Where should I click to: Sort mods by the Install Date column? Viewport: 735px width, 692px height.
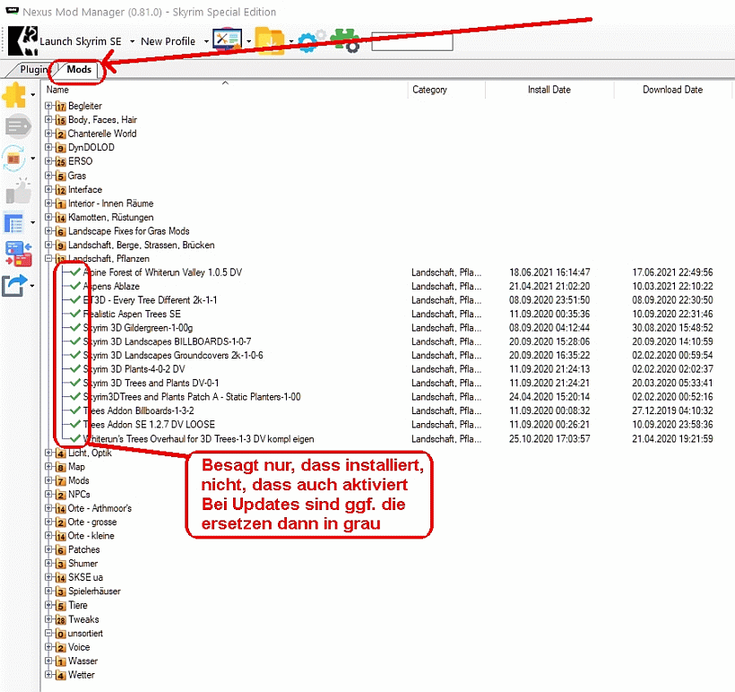coord(549,90)
